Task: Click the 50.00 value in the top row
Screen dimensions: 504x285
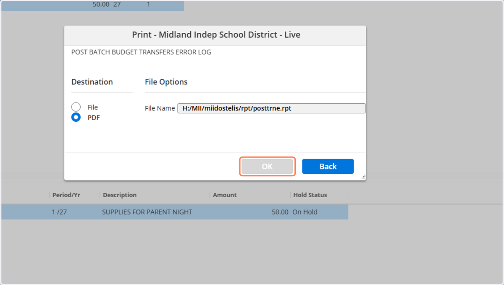Action: [x=101, y=5]
